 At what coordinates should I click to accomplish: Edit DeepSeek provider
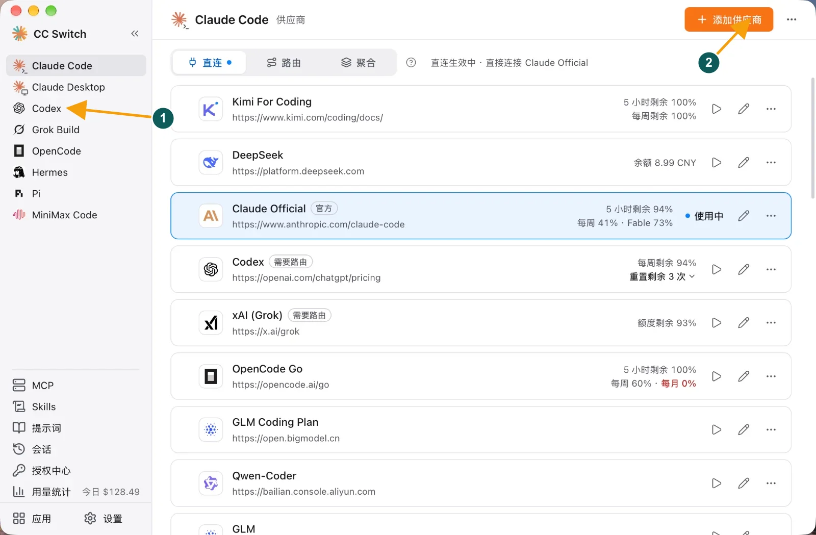pyautogui.click(x=744, y=162)
